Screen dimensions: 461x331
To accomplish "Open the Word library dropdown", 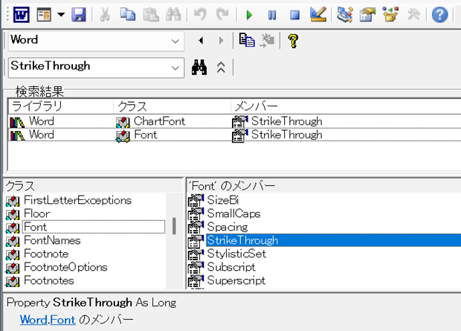I will point(175,40).
